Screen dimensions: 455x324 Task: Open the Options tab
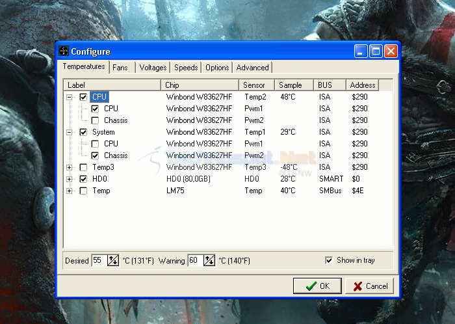pyautogui.click(x=217, y=68)
